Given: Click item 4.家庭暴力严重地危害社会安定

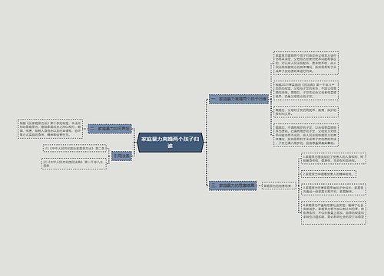Looking at the screenshot, I should coord(333,212).
